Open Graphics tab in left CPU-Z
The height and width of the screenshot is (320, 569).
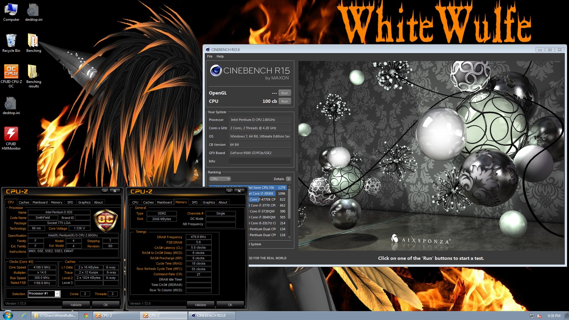click(84, 202)
